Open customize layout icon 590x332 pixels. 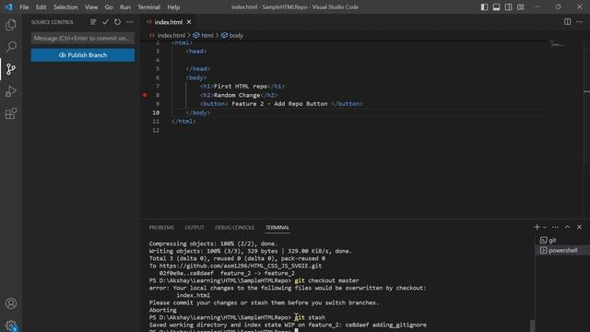pyautogui.click(x=520, y=6)
